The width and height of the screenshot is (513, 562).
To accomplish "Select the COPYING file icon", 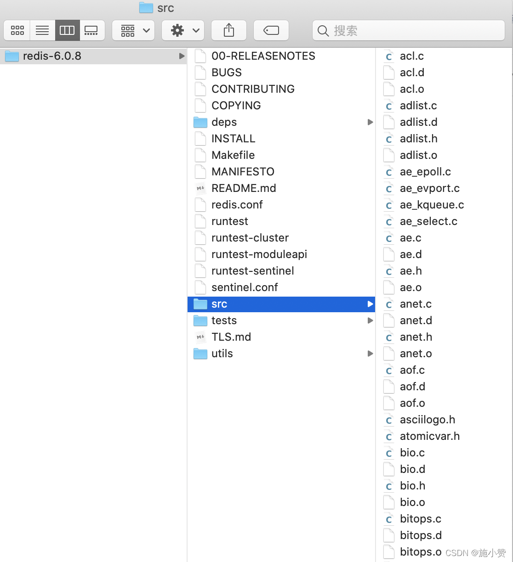I will pos(200,106).
